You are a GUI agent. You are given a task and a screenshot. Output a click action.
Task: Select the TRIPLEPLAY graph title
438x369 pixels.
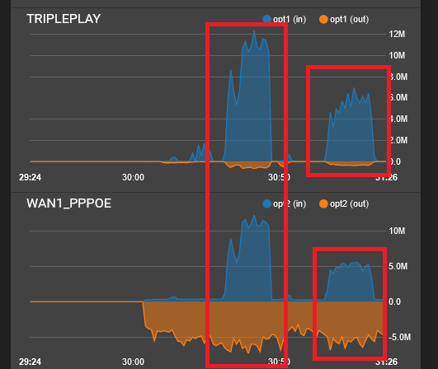tap(64, 19)
